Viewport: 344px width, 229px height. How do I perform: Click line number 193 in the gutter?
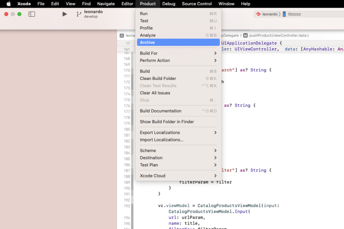127,206
